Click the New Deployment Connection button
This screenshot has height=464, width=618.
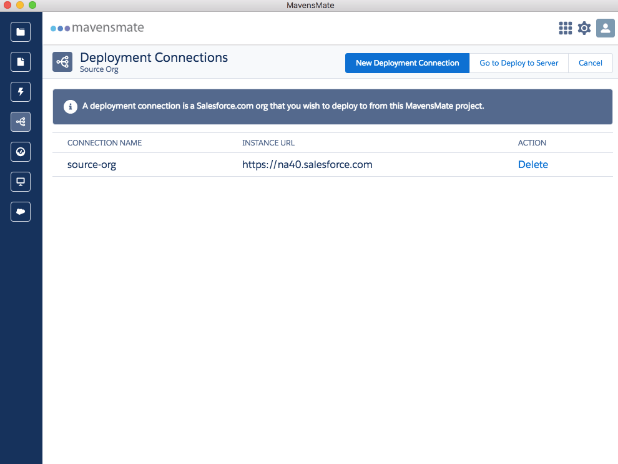click(407, 63)
